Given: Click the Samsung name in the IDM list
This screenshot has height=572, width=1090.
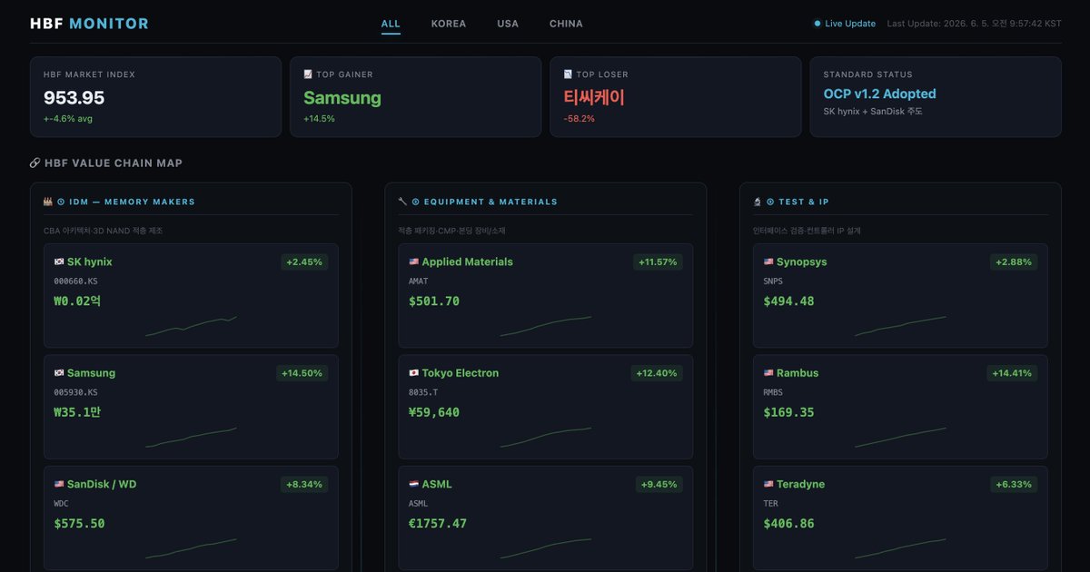Looking at the screenshot, I should 91,373.
